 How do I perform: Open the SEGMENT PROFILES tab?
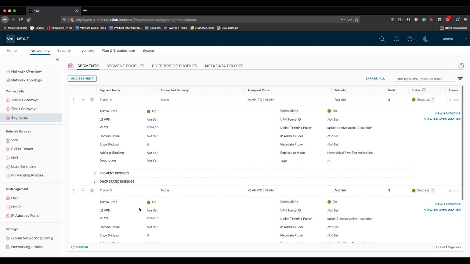coord(125,66)
